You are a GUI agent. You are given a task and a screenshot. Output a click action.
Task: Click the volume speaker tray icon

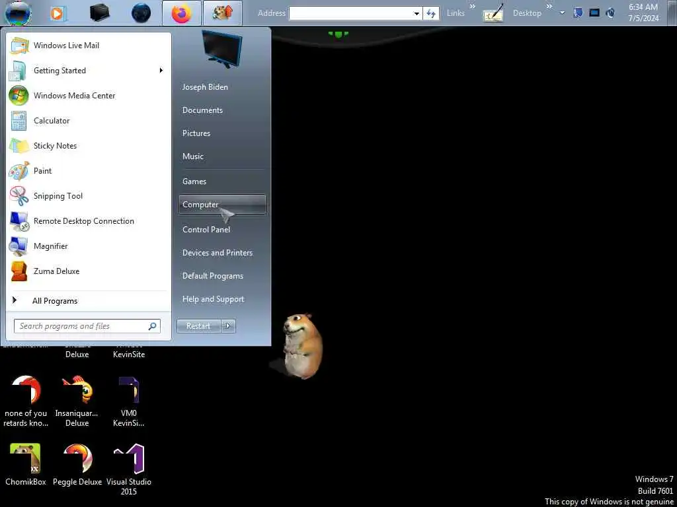click(610, 13)
